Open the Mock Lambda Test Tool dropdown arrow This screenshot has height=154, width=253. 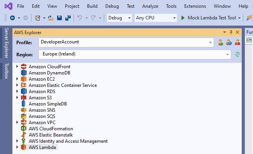click(239, 18)
